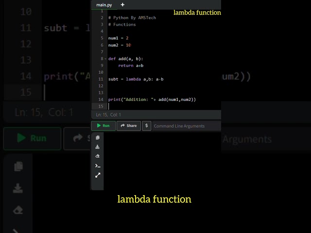Image resolution: width=311 pixels, height=233 pixels.
Task: Click the dollar sign arguments button
Action: (x=147, y=126)
